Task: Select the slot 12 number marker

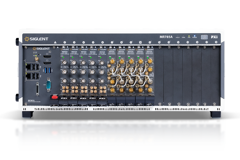Action: click(x=159, y=42)
